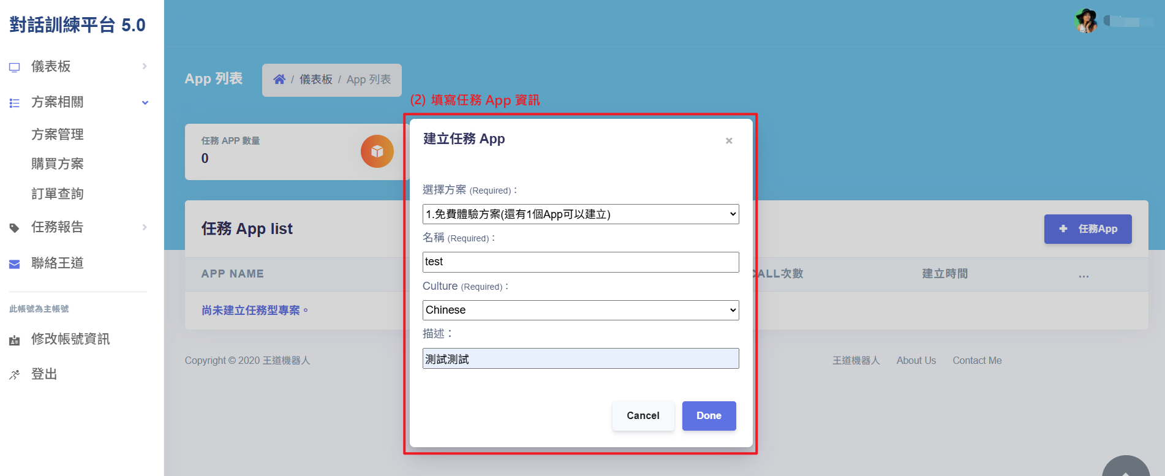This screenshot has height=476, width=1165.
Task: Click the 王道機器人 footer link
Action: 856,361
